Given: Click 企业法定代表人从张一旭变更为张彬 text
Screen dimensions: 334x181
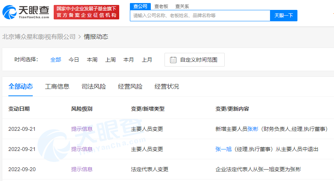Looking at the screenshot, I should click(258, 169).
